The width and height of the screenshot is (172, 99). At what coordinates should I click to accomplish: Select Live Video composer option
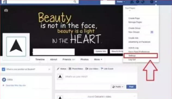point(92,69)
